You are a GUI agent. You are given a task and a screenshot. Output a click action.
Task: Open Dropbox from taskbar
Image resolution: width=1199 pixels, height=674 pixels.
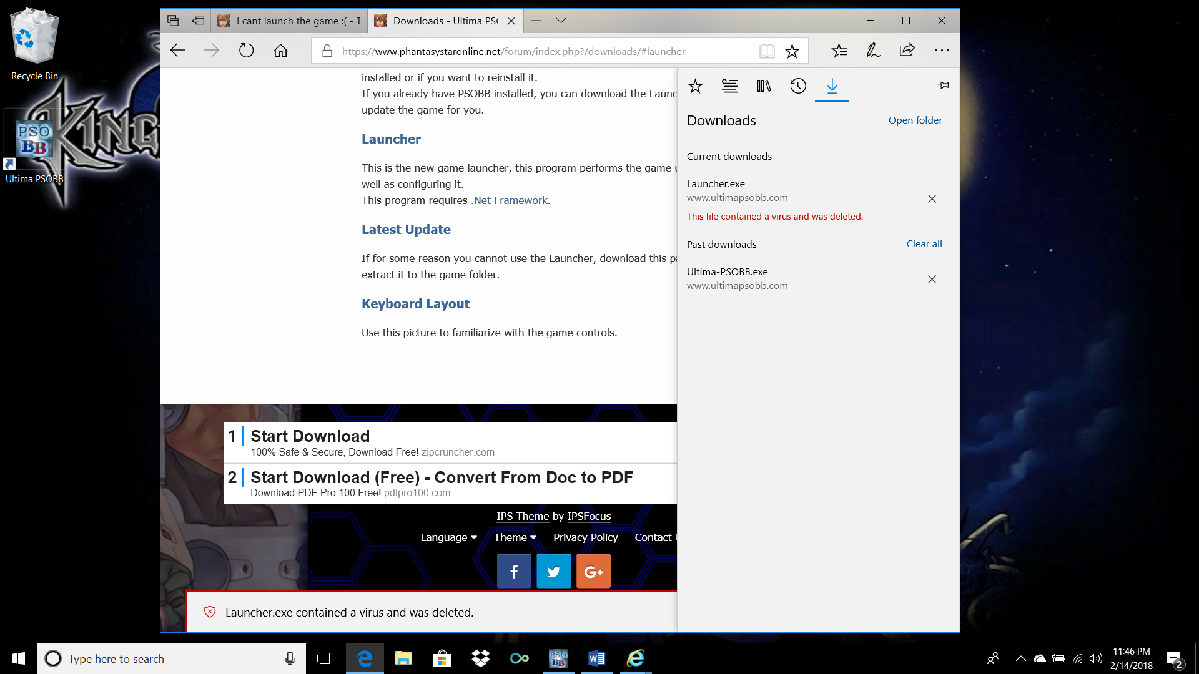[480, 658]
